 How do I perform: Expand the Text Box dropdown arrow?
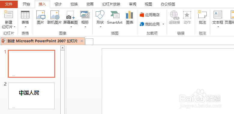218,27
